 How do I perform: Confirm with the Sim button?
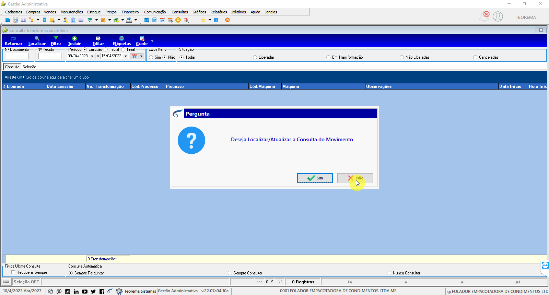pos(315,178)
